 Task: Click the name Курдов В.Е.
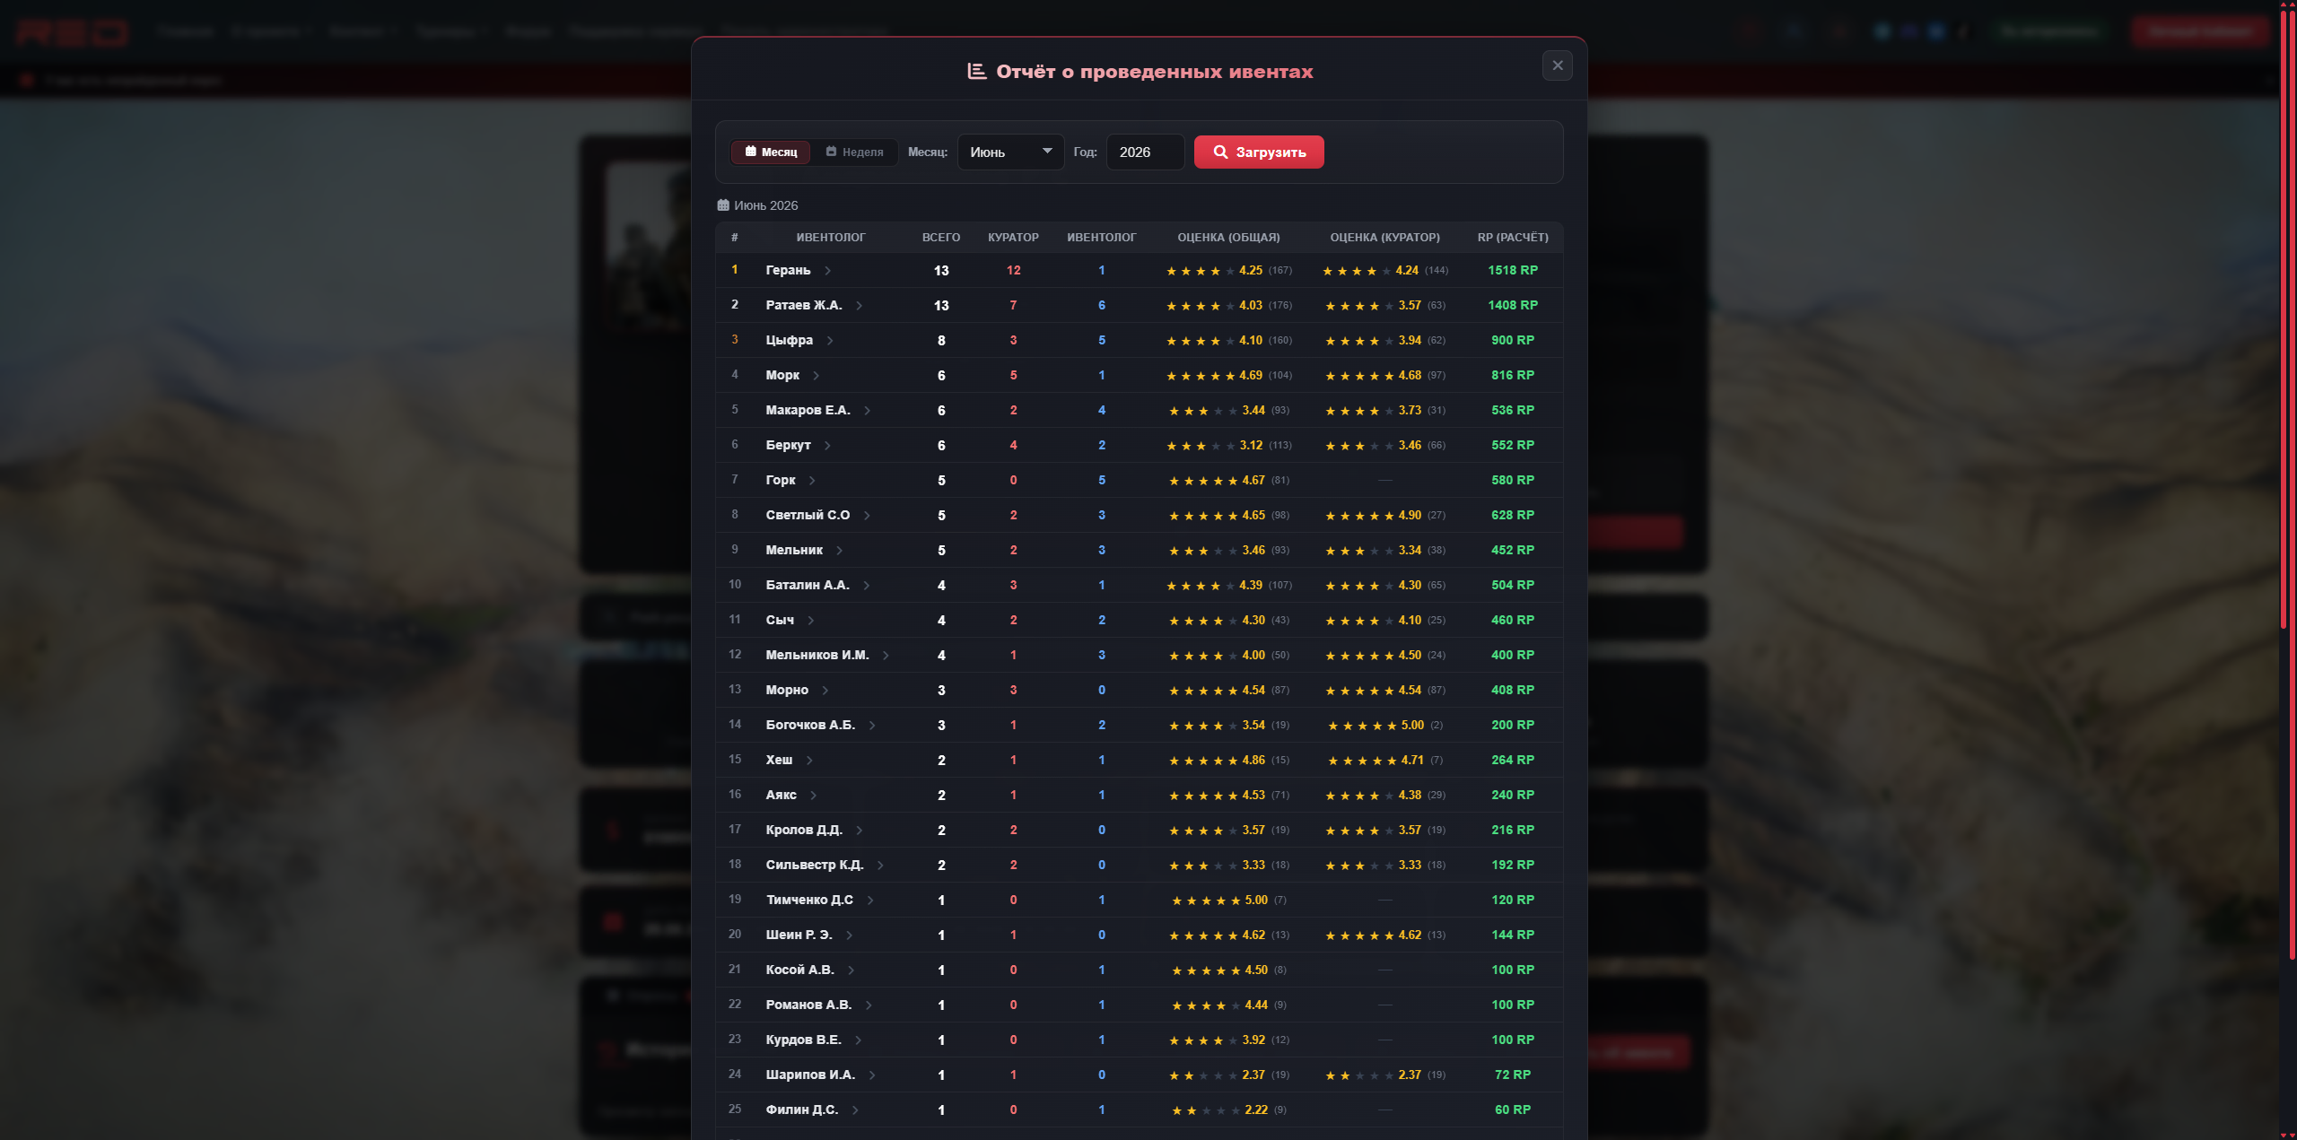tap(803, 1040)
